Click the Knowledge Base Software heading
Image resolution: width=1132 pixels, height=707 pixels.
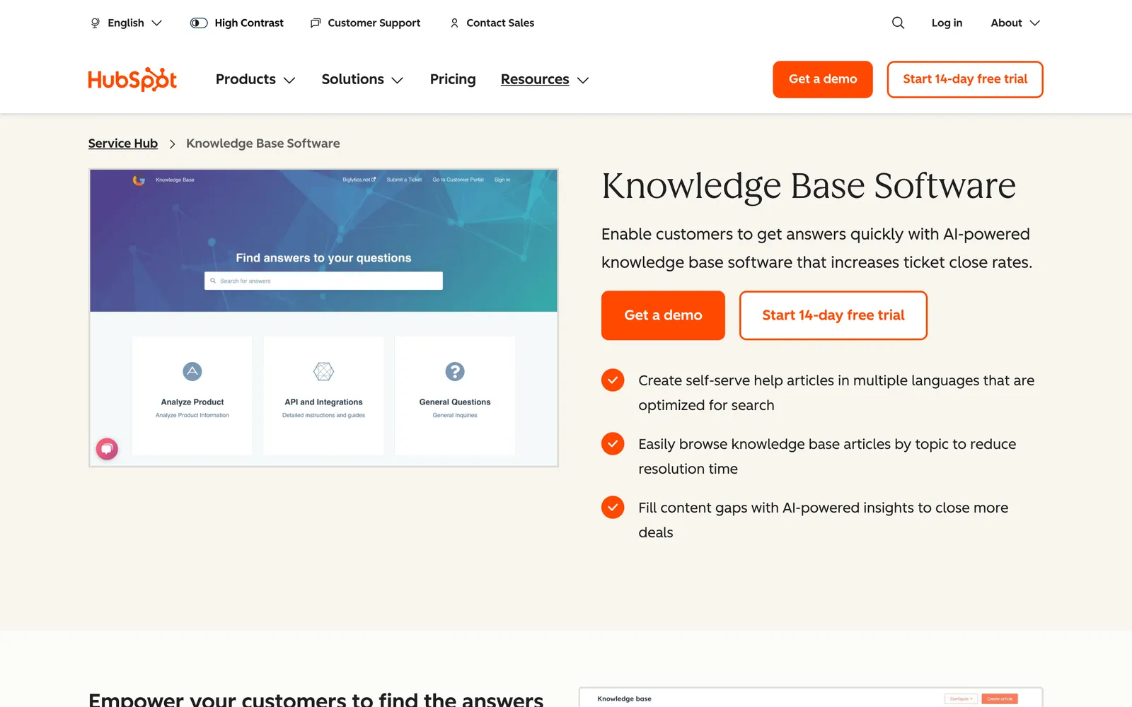coord(809,185)
